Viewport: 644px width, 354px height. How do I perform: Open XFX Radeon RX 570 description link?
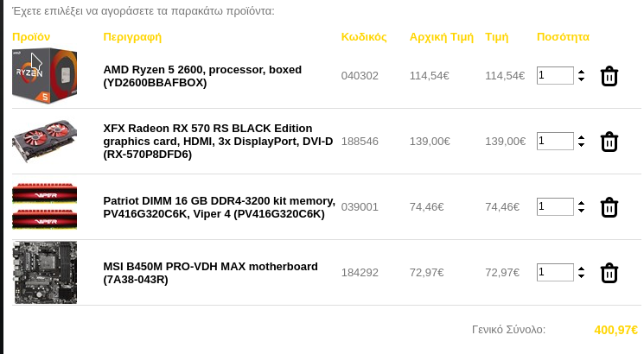pos(218,141)
